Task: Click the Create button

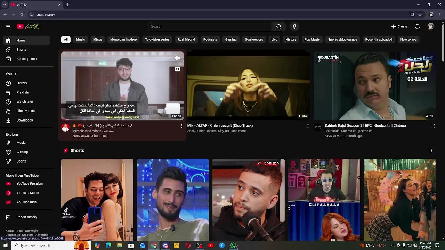Action: 399,26
